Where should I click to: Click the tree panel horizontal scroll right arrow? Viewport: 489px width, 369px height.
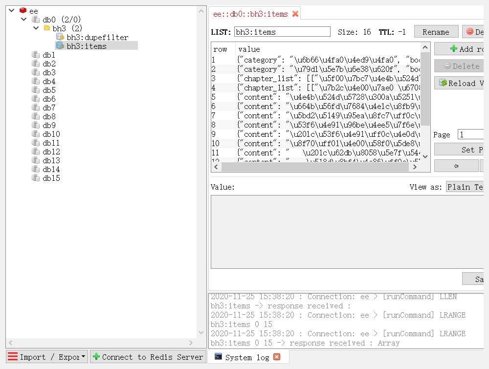(191, 343)
